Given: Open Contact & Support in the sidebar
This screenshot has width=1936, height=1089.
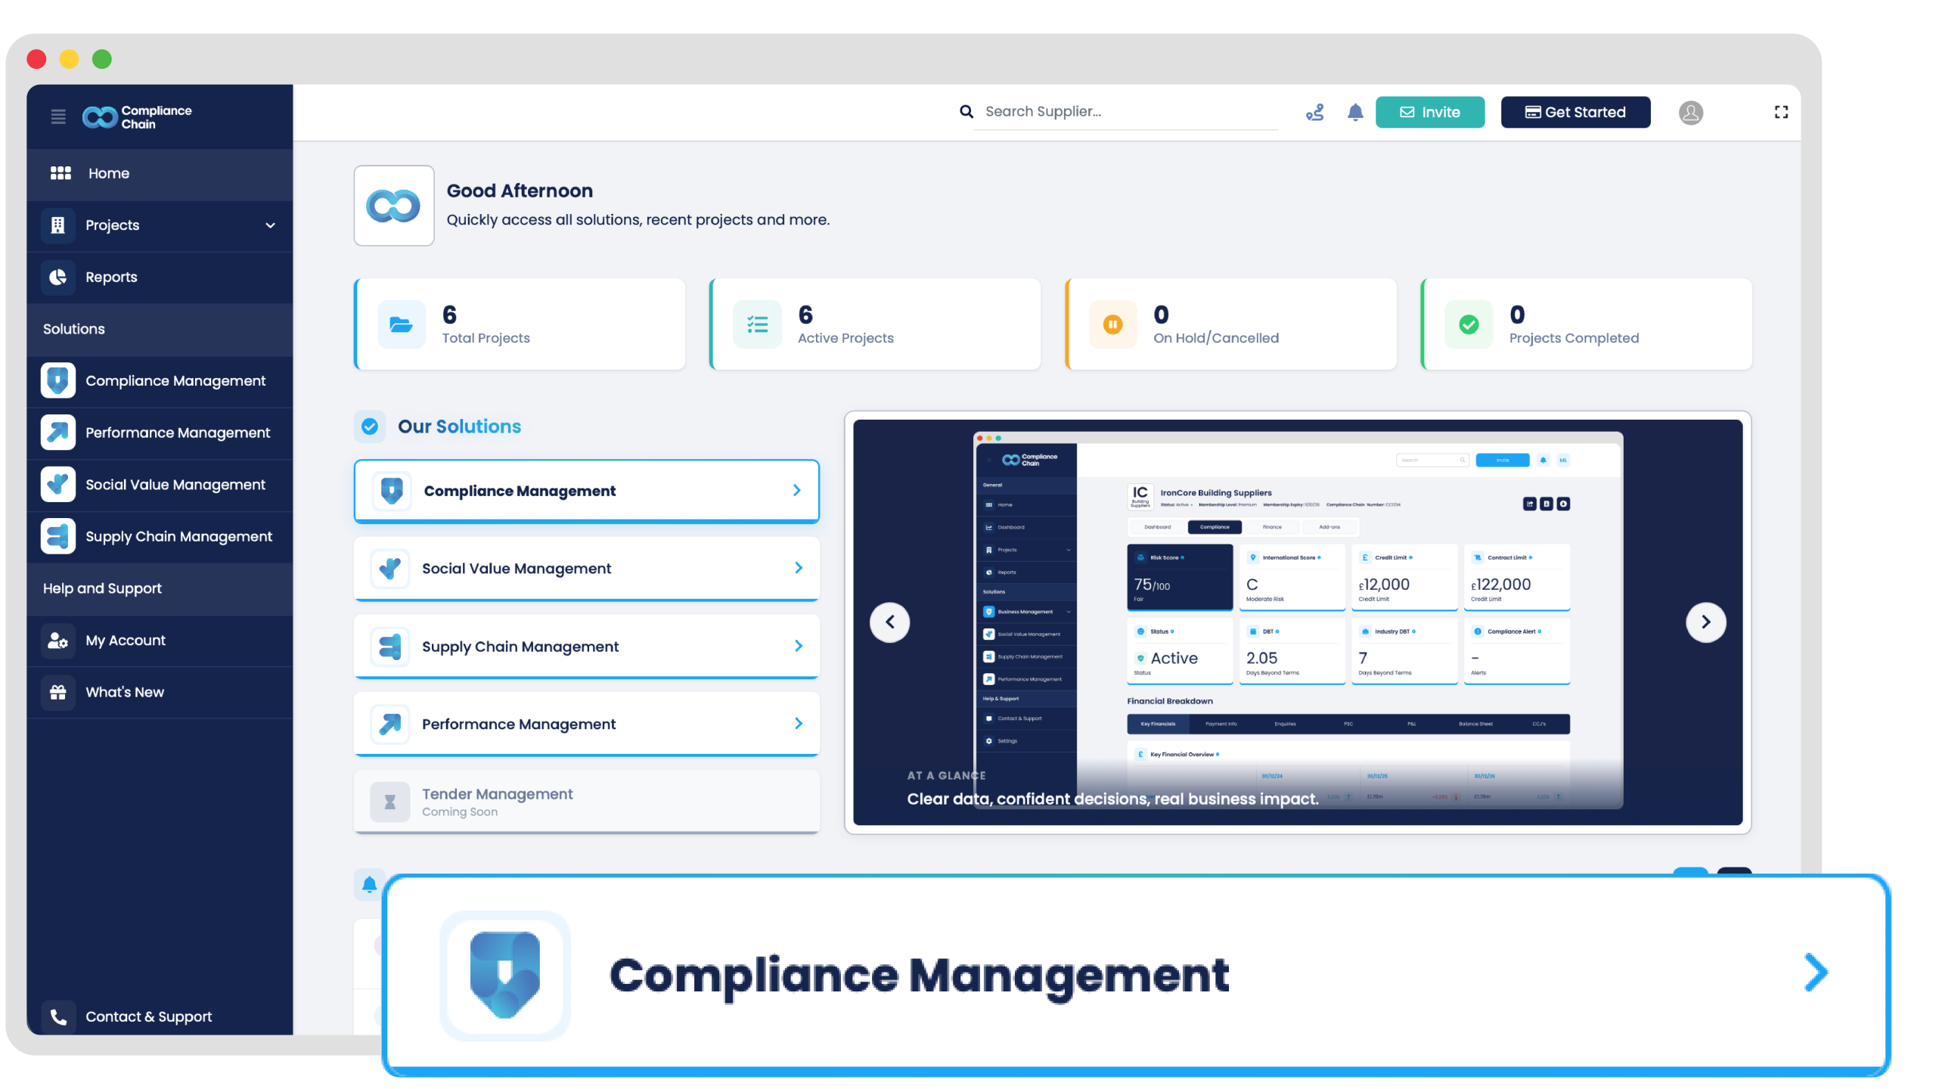Looking at the screenshot, I should tap(160, 1016).
